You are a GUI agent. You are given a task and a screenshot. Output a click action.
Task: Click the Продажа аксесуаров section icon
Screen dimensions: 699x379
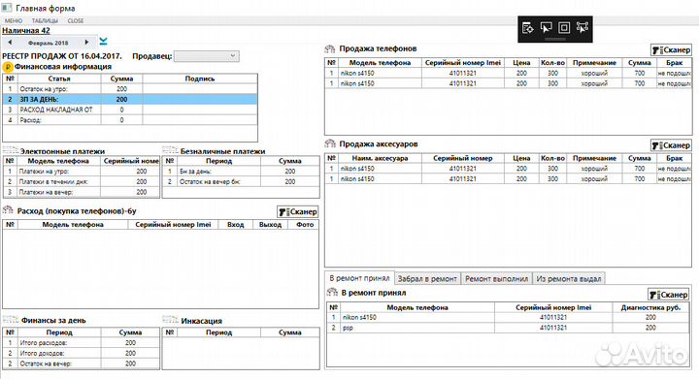click(330, 143)
